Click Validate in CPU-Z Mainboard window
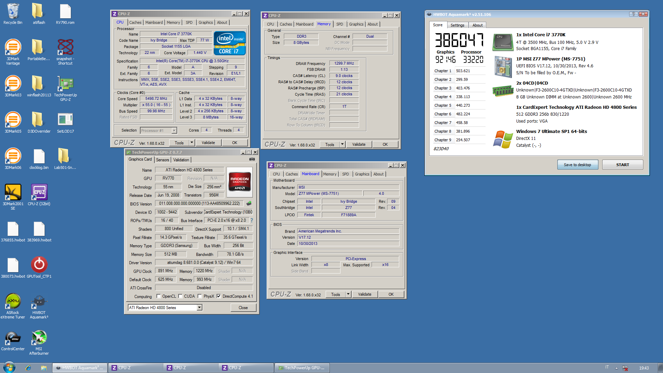 [x=365, y=294]
